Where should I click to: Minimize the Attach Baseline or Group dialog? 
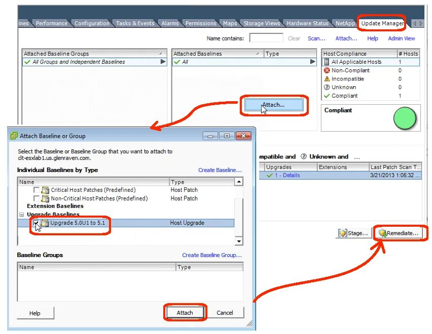tap(210, 136)
